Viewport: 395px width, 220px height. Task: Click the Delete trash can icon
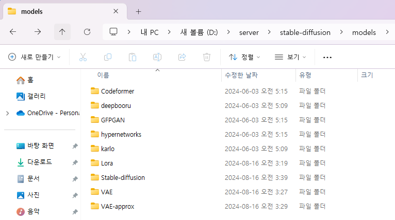(207, 57)
